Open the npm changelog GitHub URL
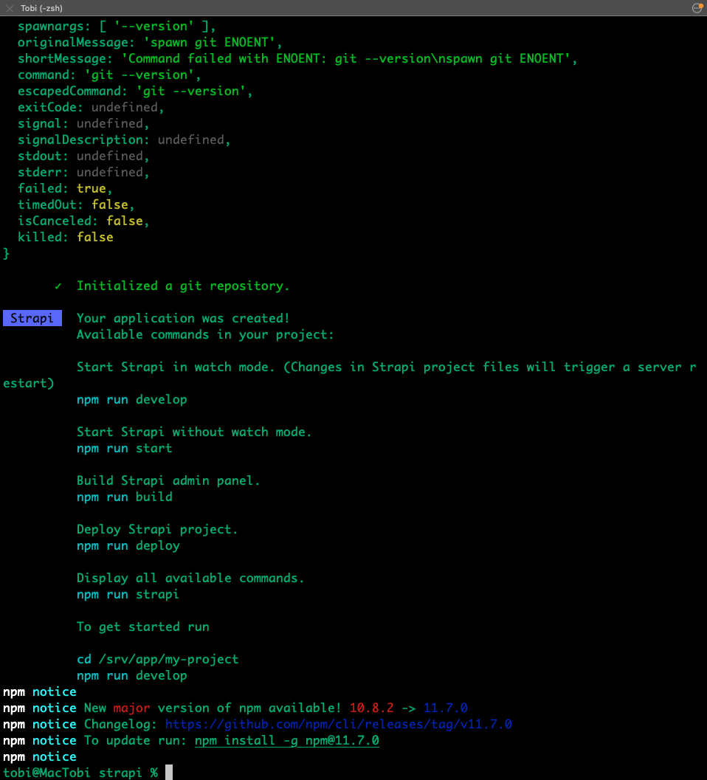 point(338,724)
